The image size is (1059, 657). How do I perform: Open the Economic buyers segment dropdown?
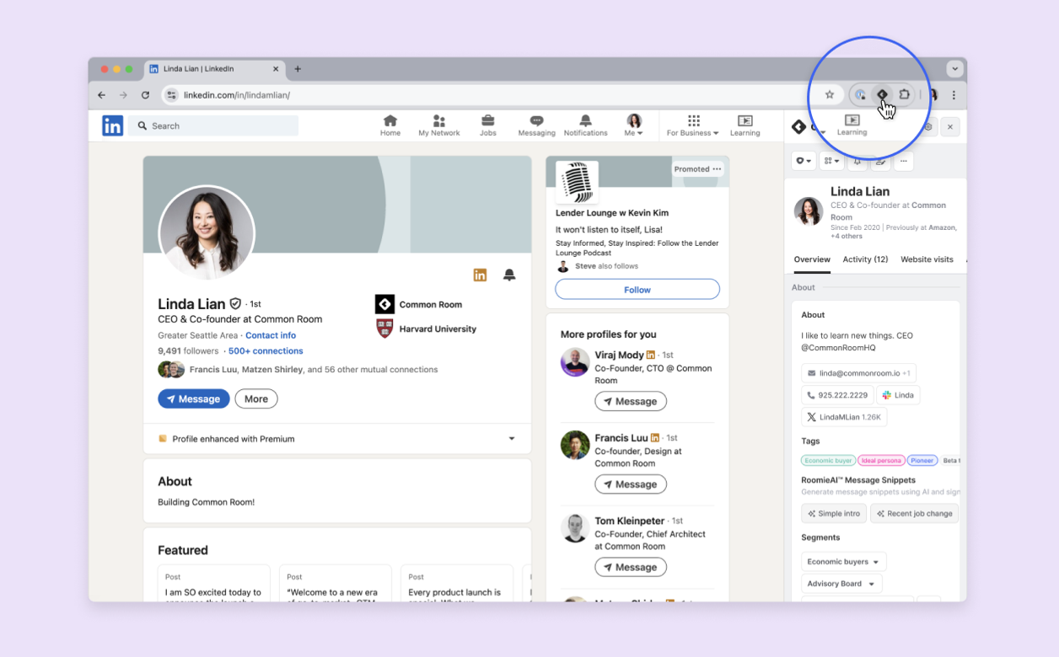tap(843, 562)
